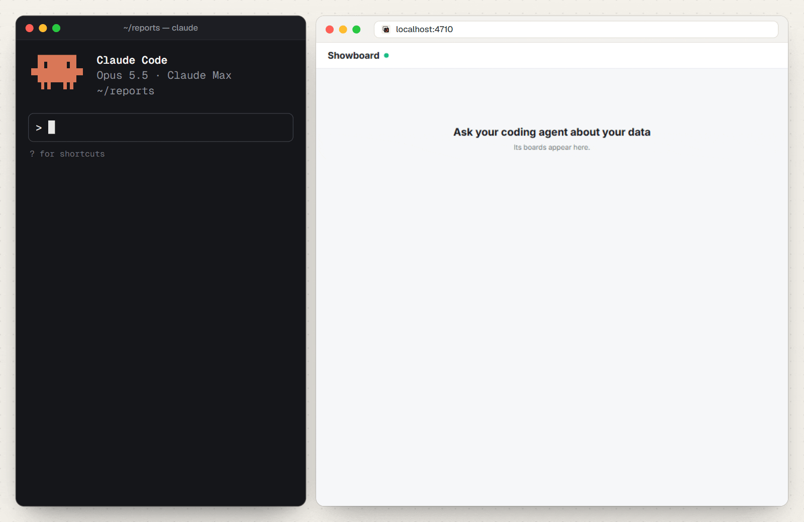Click the "Claude Code" heading in the terminal

(x=132, y=60)
